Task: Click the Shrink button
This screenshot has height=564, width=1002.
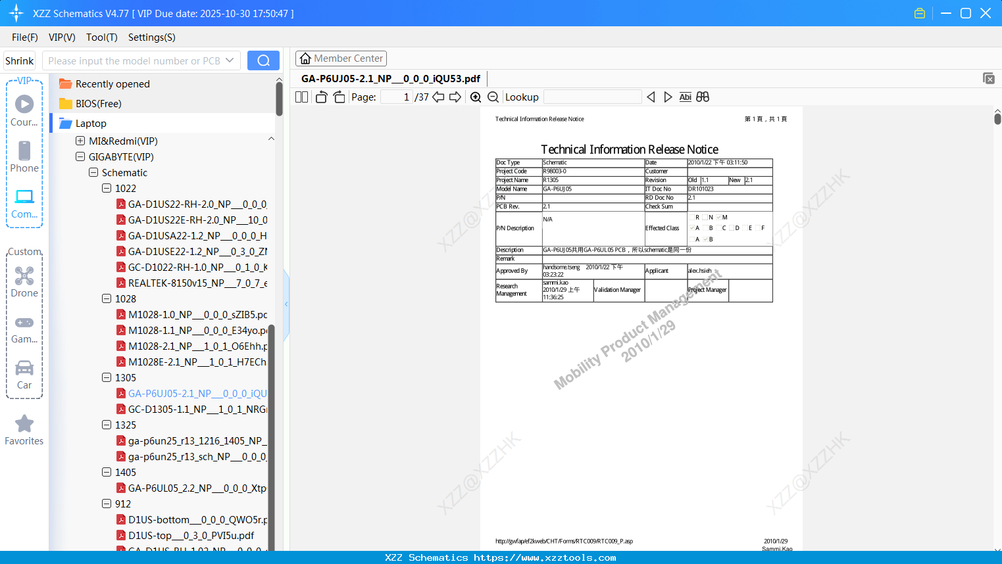Action: point(20,60)
